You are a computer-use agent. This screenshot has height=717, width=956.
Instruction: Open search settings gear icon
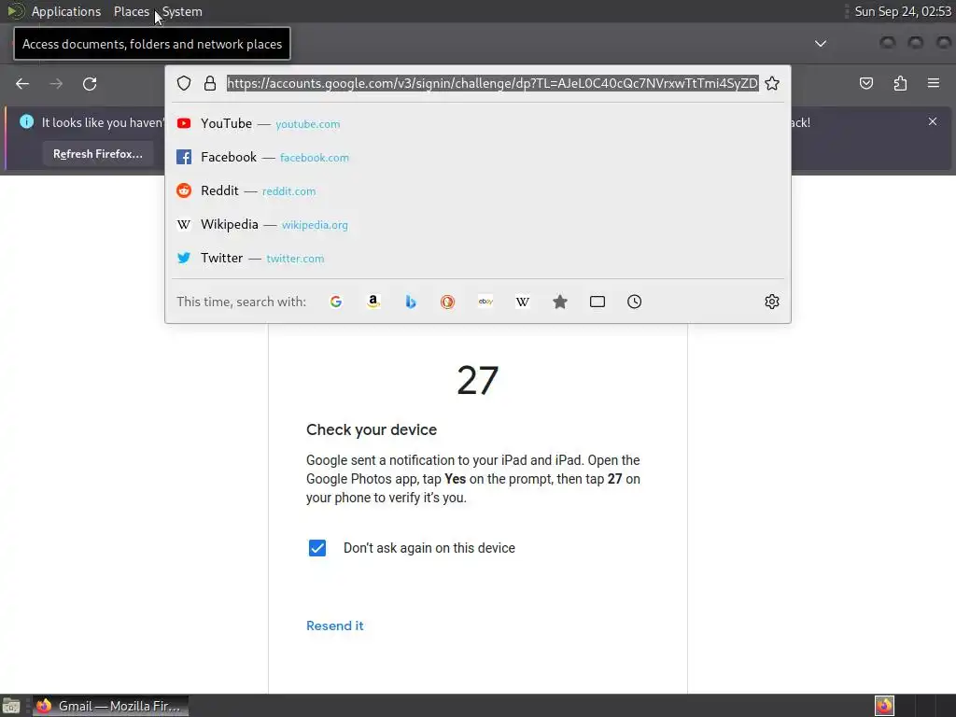772,302
